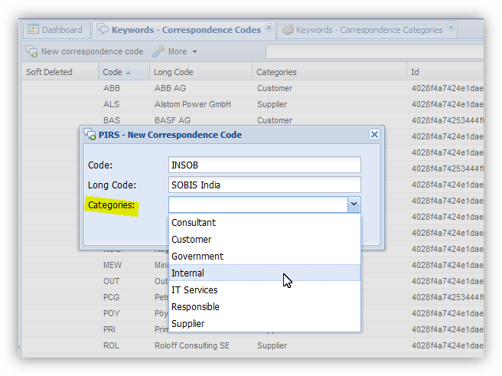Close the Correspondence Categories tab
The height and width of the screenshot is (376, 502).
point(451,28)
